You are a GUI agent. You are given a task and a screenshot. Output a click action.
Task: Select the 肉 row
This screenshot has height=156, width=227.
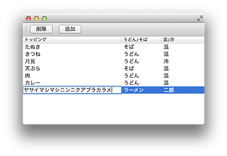113,75
